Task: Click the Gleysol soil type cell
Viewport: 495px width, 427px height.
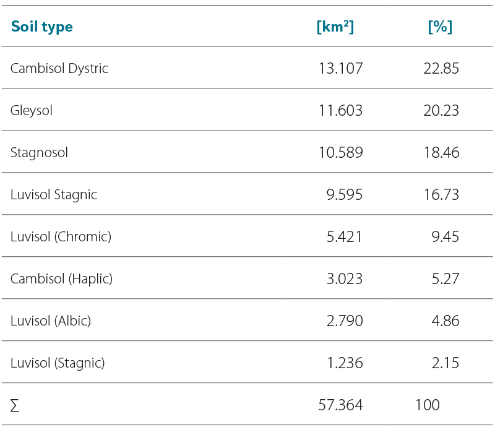Action: pyautogui.click(x=32, y=110)
